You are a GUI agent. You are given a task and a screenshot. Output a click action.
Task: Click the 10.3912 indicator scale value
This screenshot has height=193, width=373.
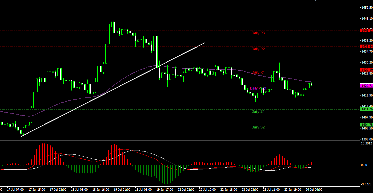tap(367, 143)
